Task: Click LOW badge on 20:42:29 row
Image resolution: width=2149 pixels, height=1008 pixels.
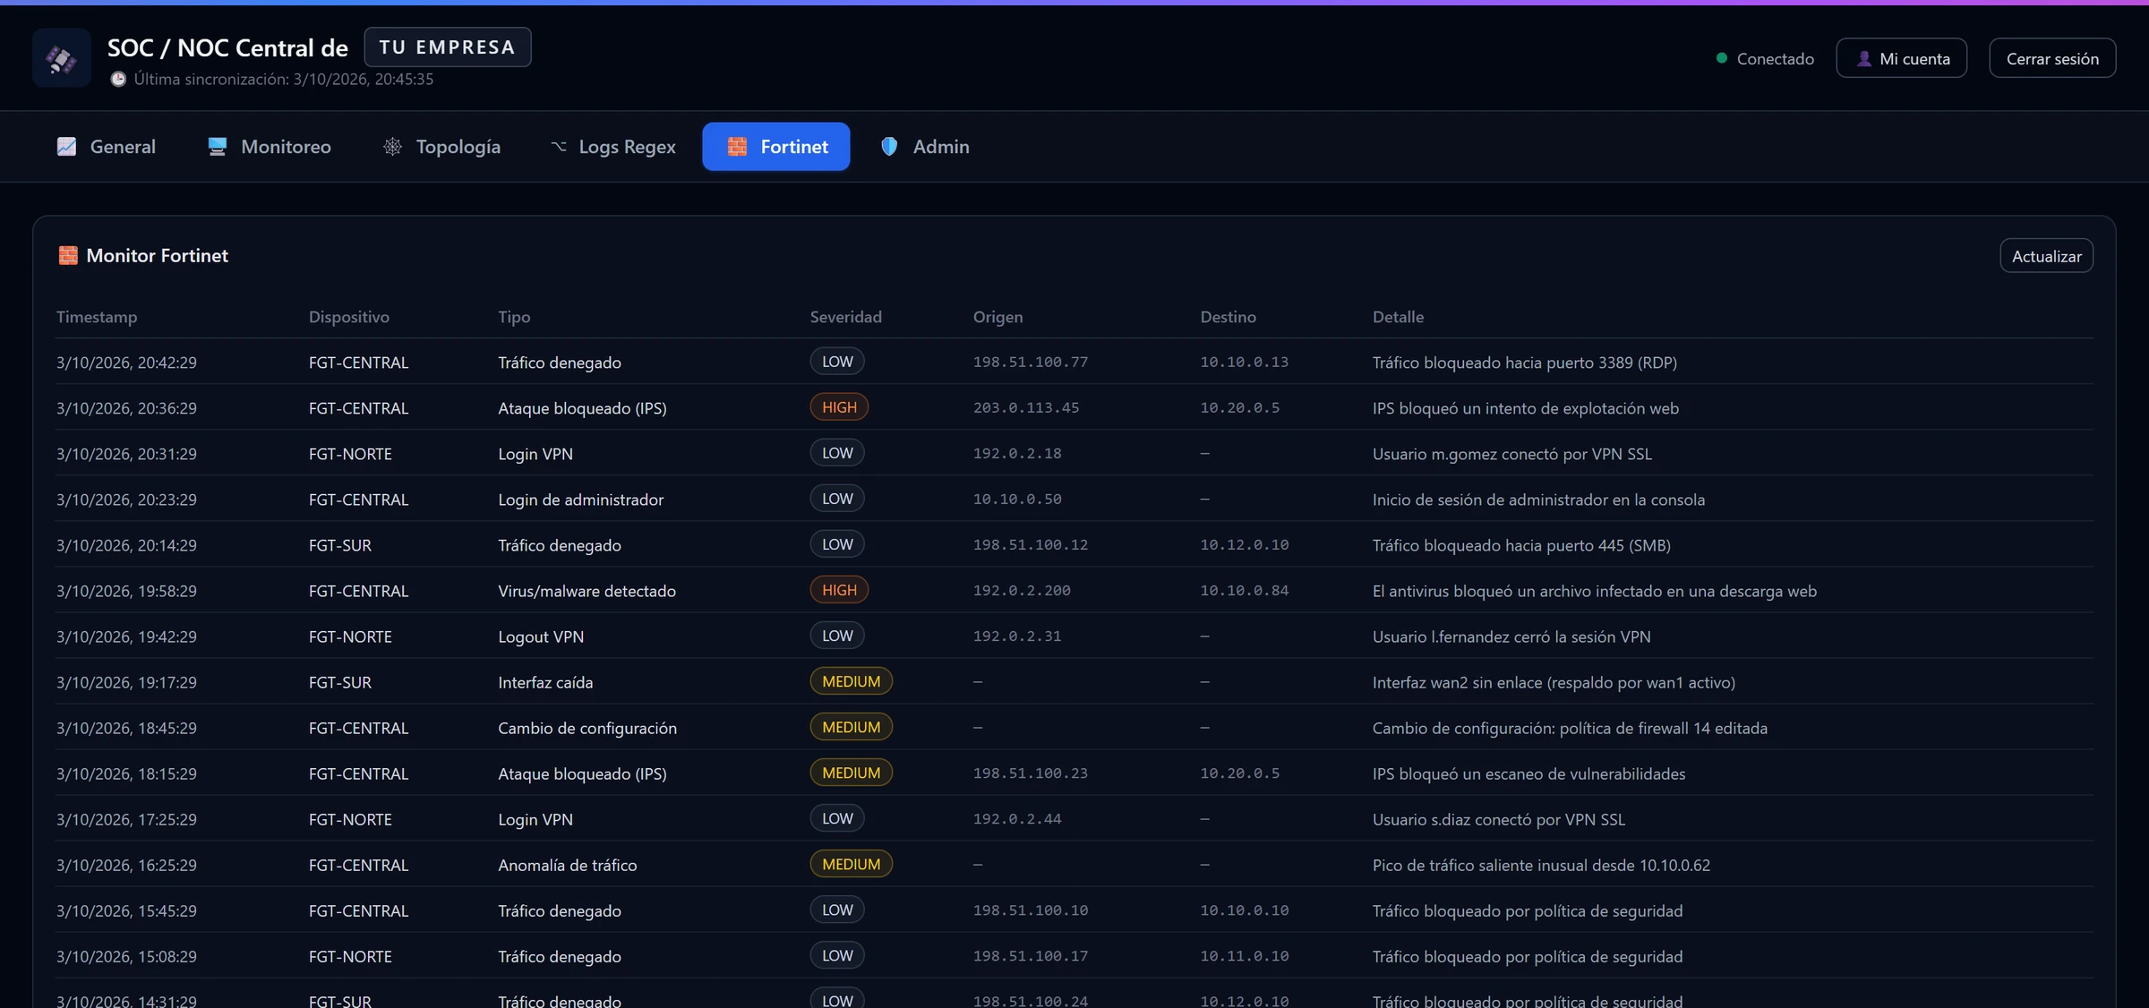Action: 837,362
